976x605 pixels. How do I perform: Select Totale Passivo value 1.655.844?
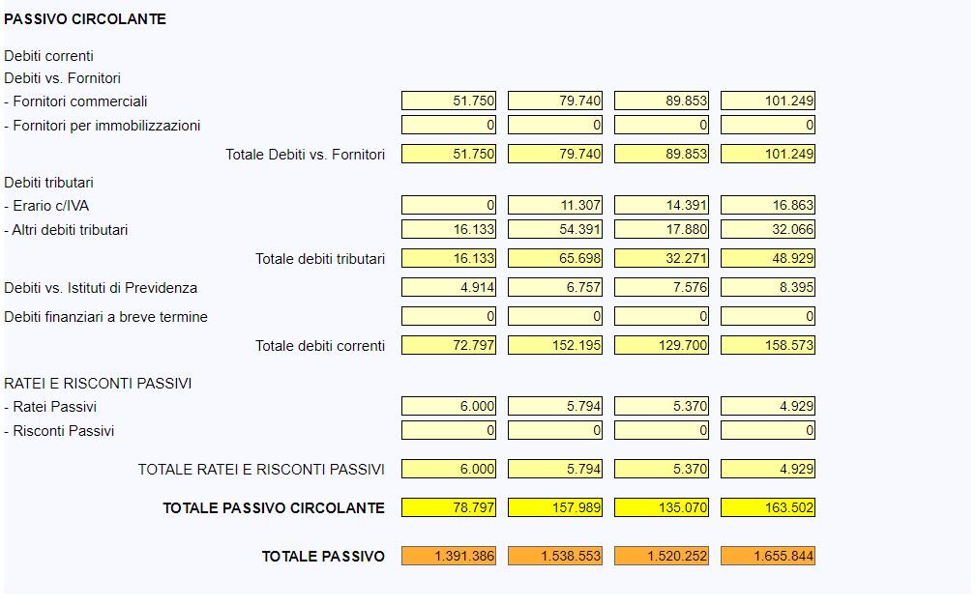pos(768,556)
